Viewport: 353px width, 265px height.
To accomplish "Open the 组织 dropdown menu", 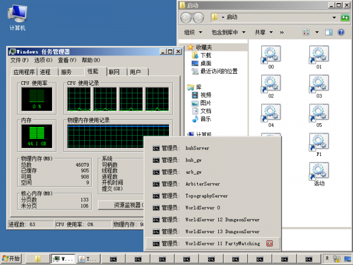I will [x=193, y=32].
